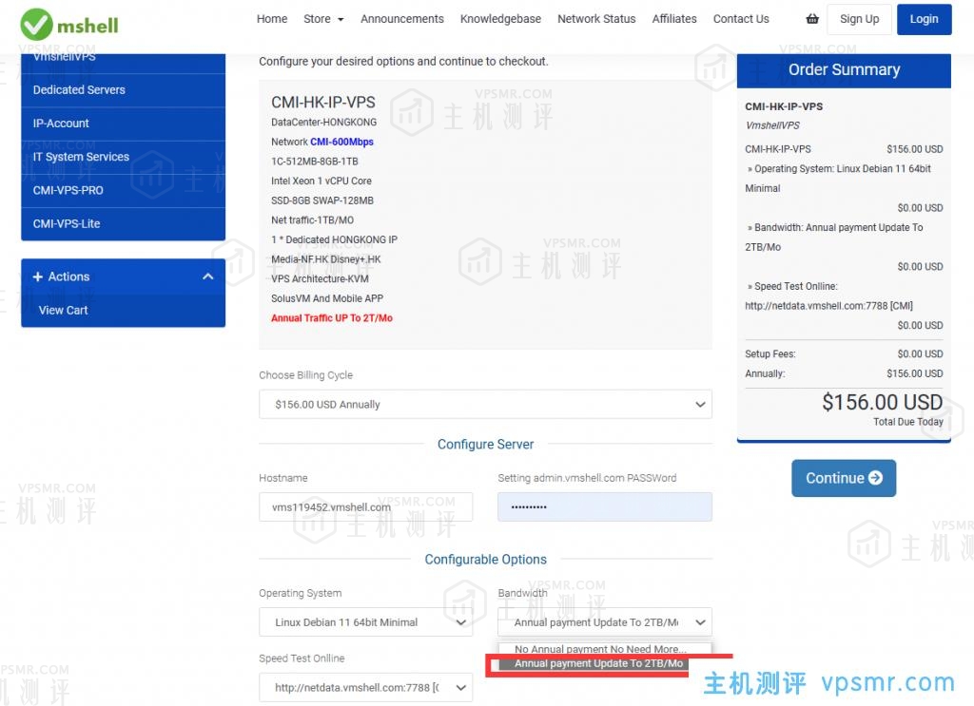Open View Cart in Actions
Image resolution: width=974 pixels, height=706 pixels.
(x=123, y=310)
